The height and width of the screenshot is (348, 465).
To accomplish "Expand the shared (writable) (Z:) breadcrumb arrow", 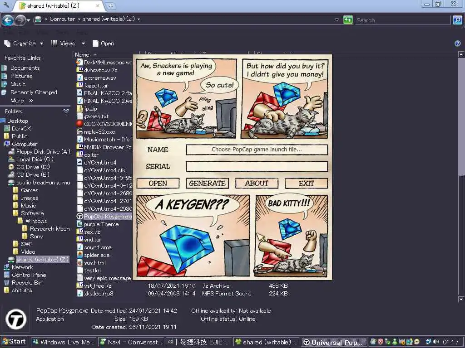I will click(x=139, y=19).
